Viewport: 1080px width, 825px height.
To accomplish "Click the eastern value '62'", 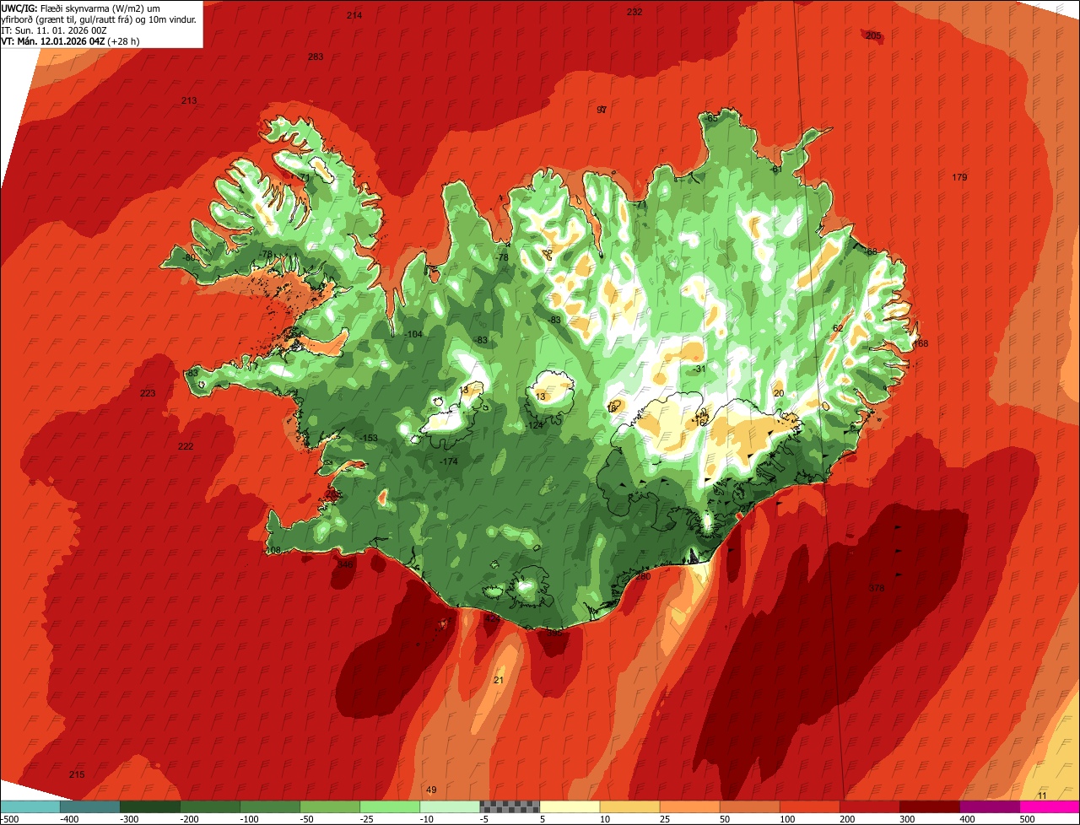I will tap(838, 328).
